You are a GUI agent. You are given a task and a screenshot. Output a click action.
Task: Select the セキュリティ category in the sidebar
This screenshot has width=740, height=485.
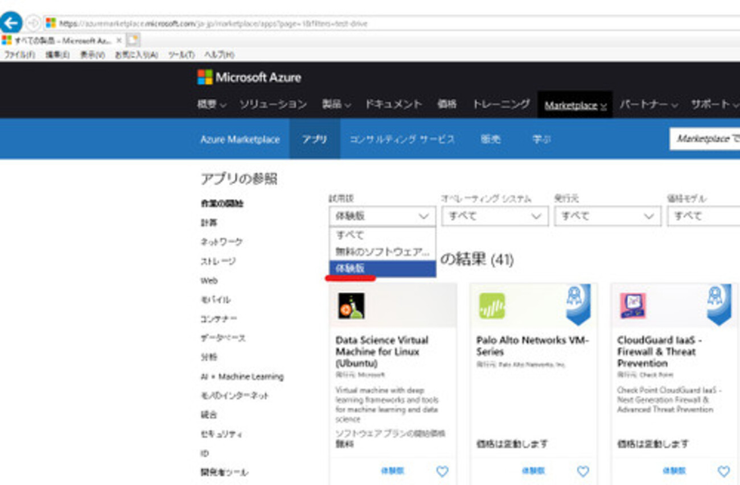[x=221, y=434]
